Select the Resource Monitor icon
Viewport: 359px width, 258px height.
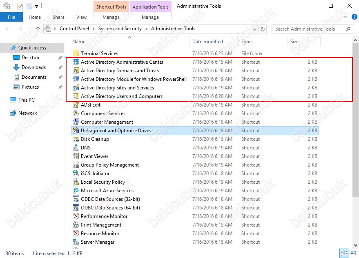click(x=76, y=234)
